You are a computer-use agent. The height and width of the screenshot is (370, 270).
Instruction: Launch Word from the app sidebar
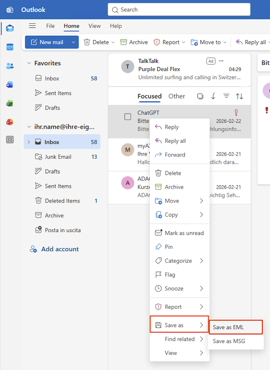pos(10,84)
